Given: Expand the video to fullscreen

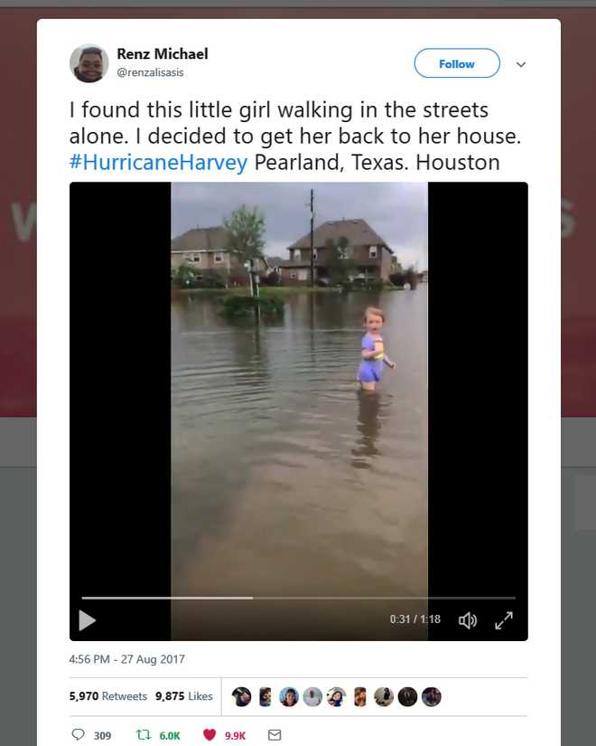Looking at the screenshot, I should tap(504, 619).
